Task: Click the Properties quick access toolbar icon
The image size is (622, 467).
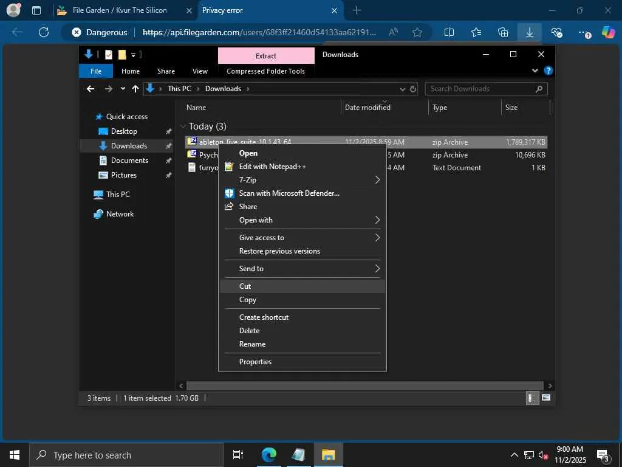Action: [108, 55]
